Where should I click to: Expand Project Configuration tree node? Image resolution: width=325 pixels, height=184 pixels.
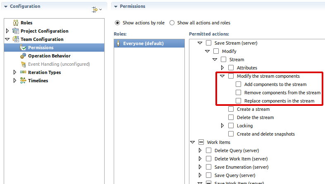[x=8, y=31]
